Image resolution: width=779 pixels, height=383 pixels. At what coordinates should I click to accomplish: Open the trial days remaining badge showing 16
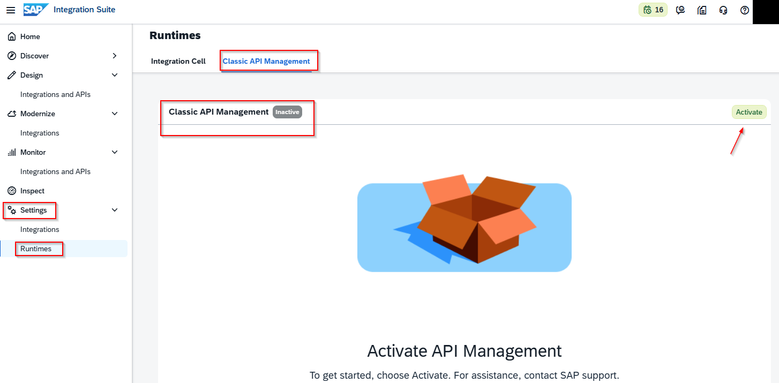(653, 10)
